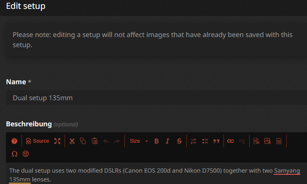Viewport: 307px width, 184px height.
Task: Toggle bold formatting
Action: 156,141
